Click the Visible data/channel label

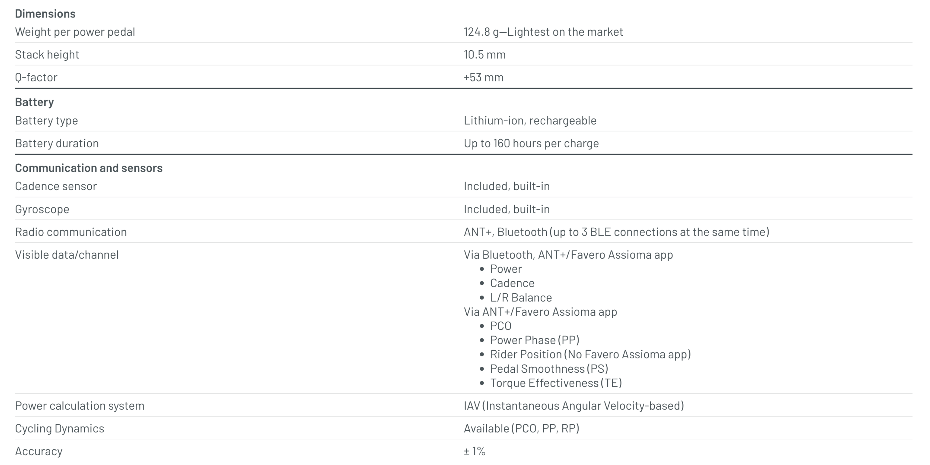pos(67,255)
